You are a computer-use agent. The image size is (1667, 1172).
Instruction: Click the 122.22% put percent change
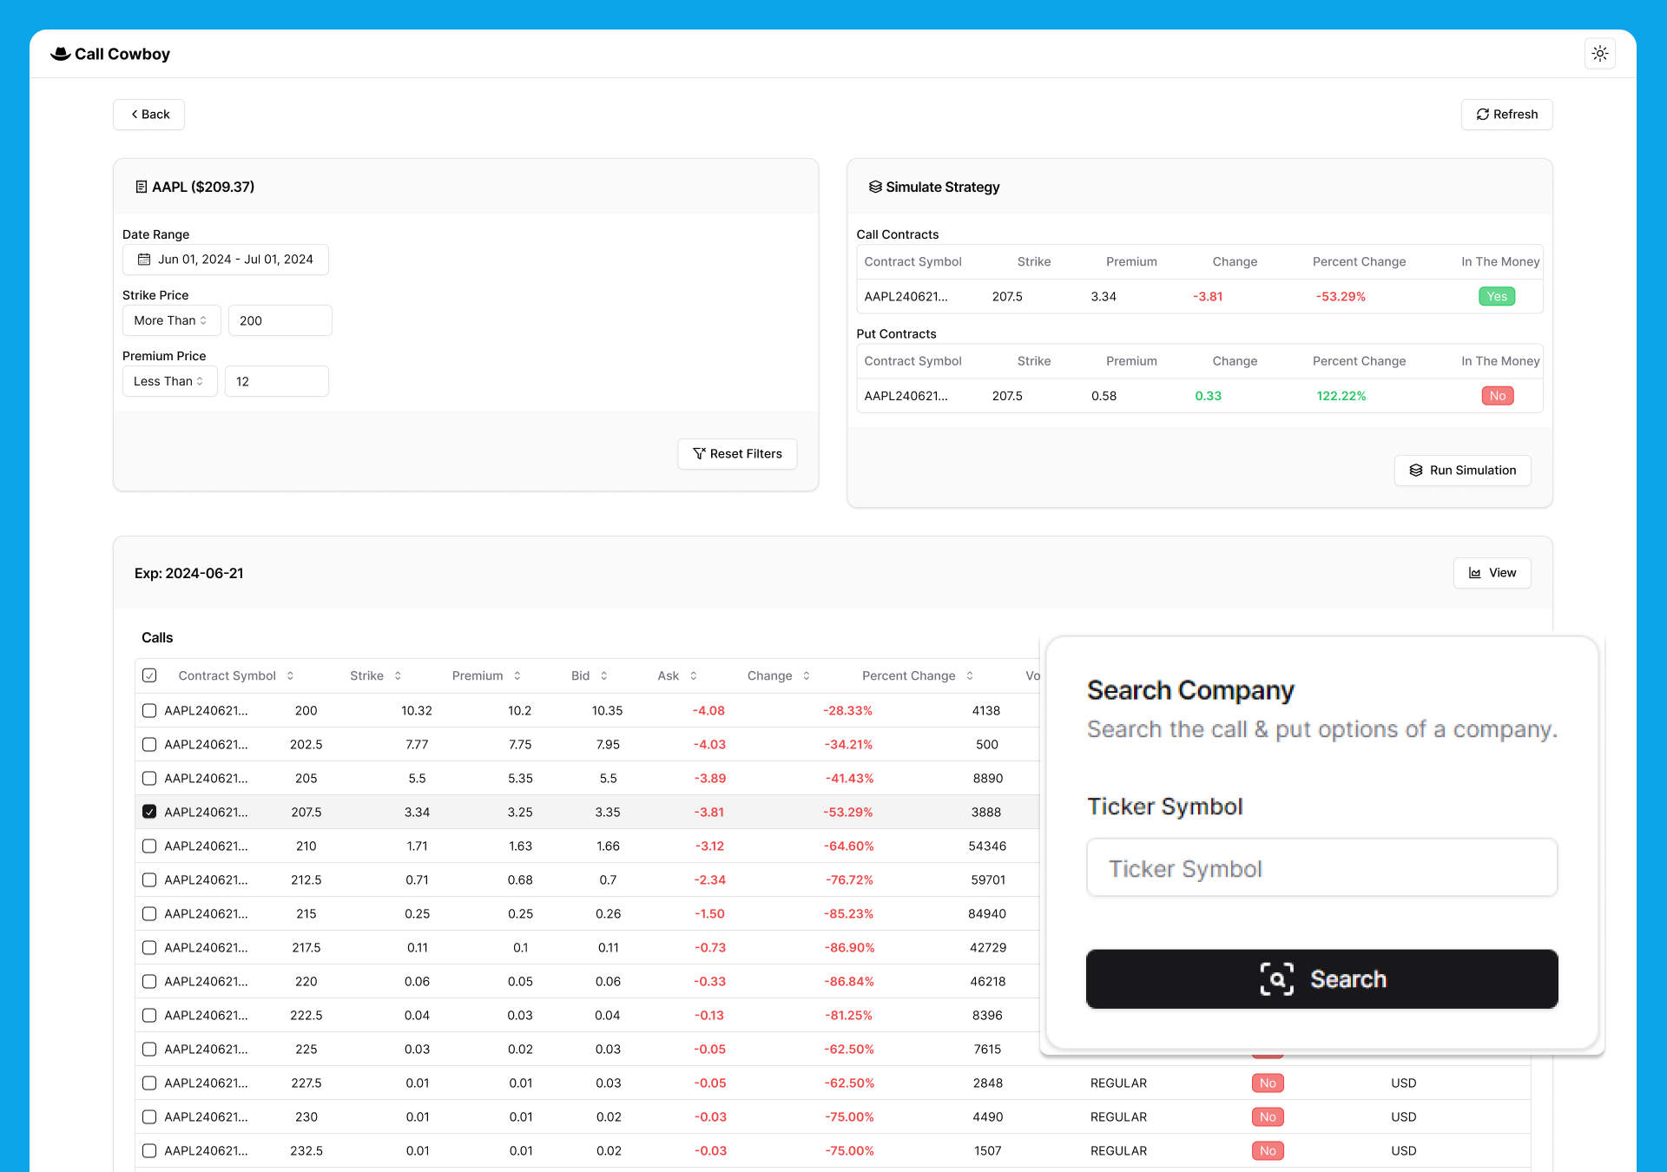point(1341,396)
